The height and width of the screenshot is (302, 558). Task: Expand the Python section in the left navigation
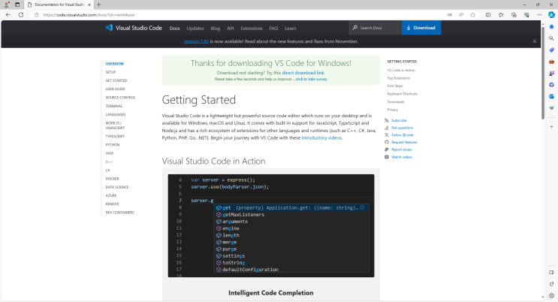pos(113,145)
